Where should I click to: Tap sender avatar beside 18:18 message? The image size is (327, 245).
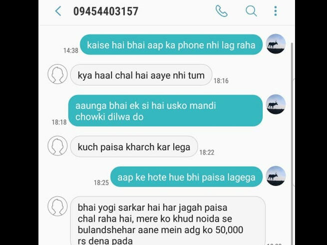pyautogui.click(x=276, y=104)
